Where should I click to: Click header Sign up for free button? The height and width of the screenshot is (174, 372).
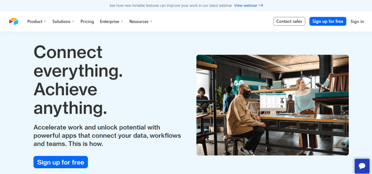pos(328,21)
